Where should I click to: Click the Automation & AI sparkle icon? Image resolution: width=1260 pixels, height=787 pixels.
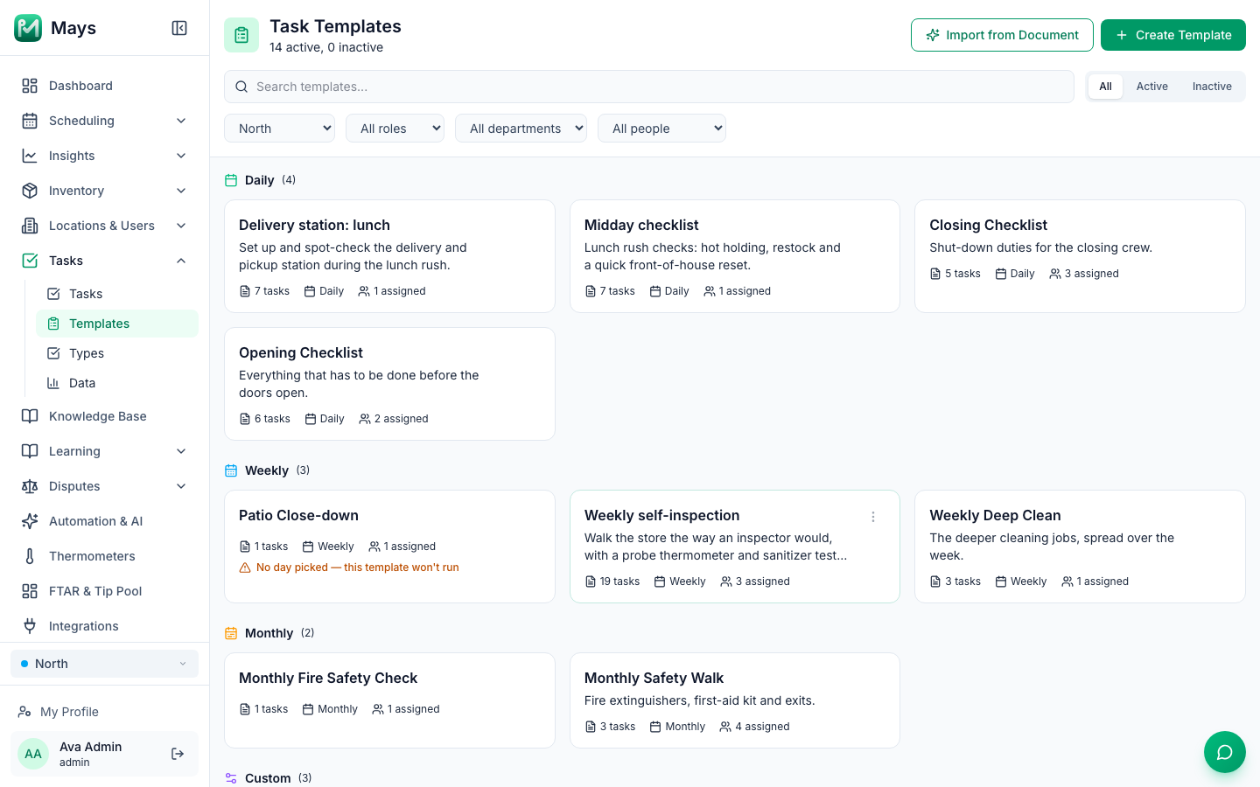pyautogui.click(x=30, y=521)
